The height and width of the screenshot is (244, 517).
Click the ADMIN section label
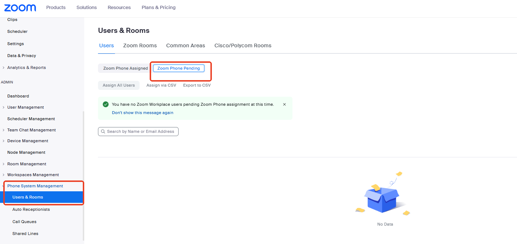(x=7, y=82)
